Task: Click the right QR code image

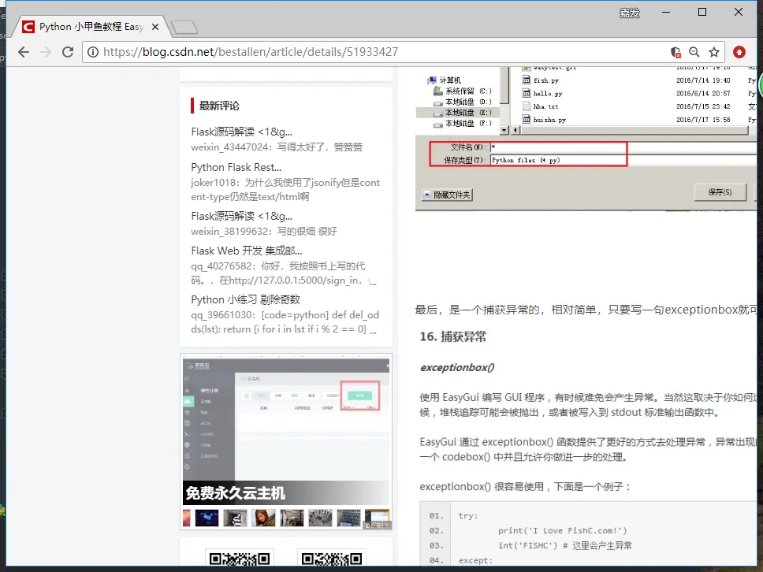Action: tap(331, 559)
